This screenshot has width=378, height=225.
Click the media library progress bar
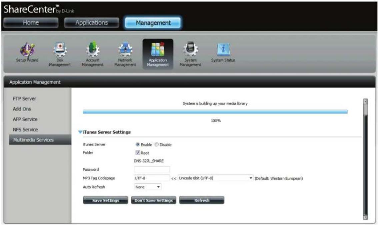tap(215, 112)
